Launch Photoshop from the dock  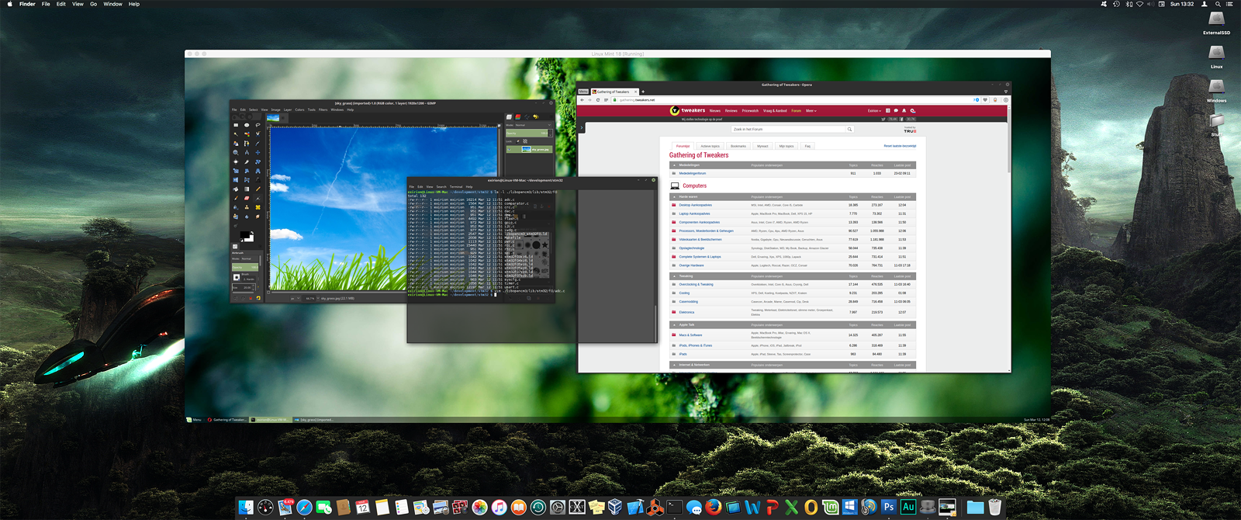(889, 508)
